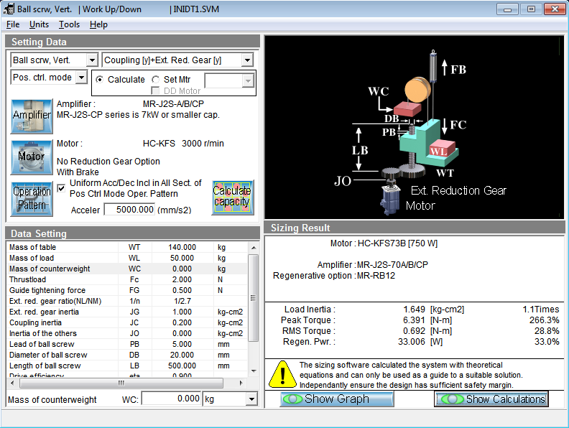Click the data table scroll up arrow
569x428 pixels.
[254, 248]
